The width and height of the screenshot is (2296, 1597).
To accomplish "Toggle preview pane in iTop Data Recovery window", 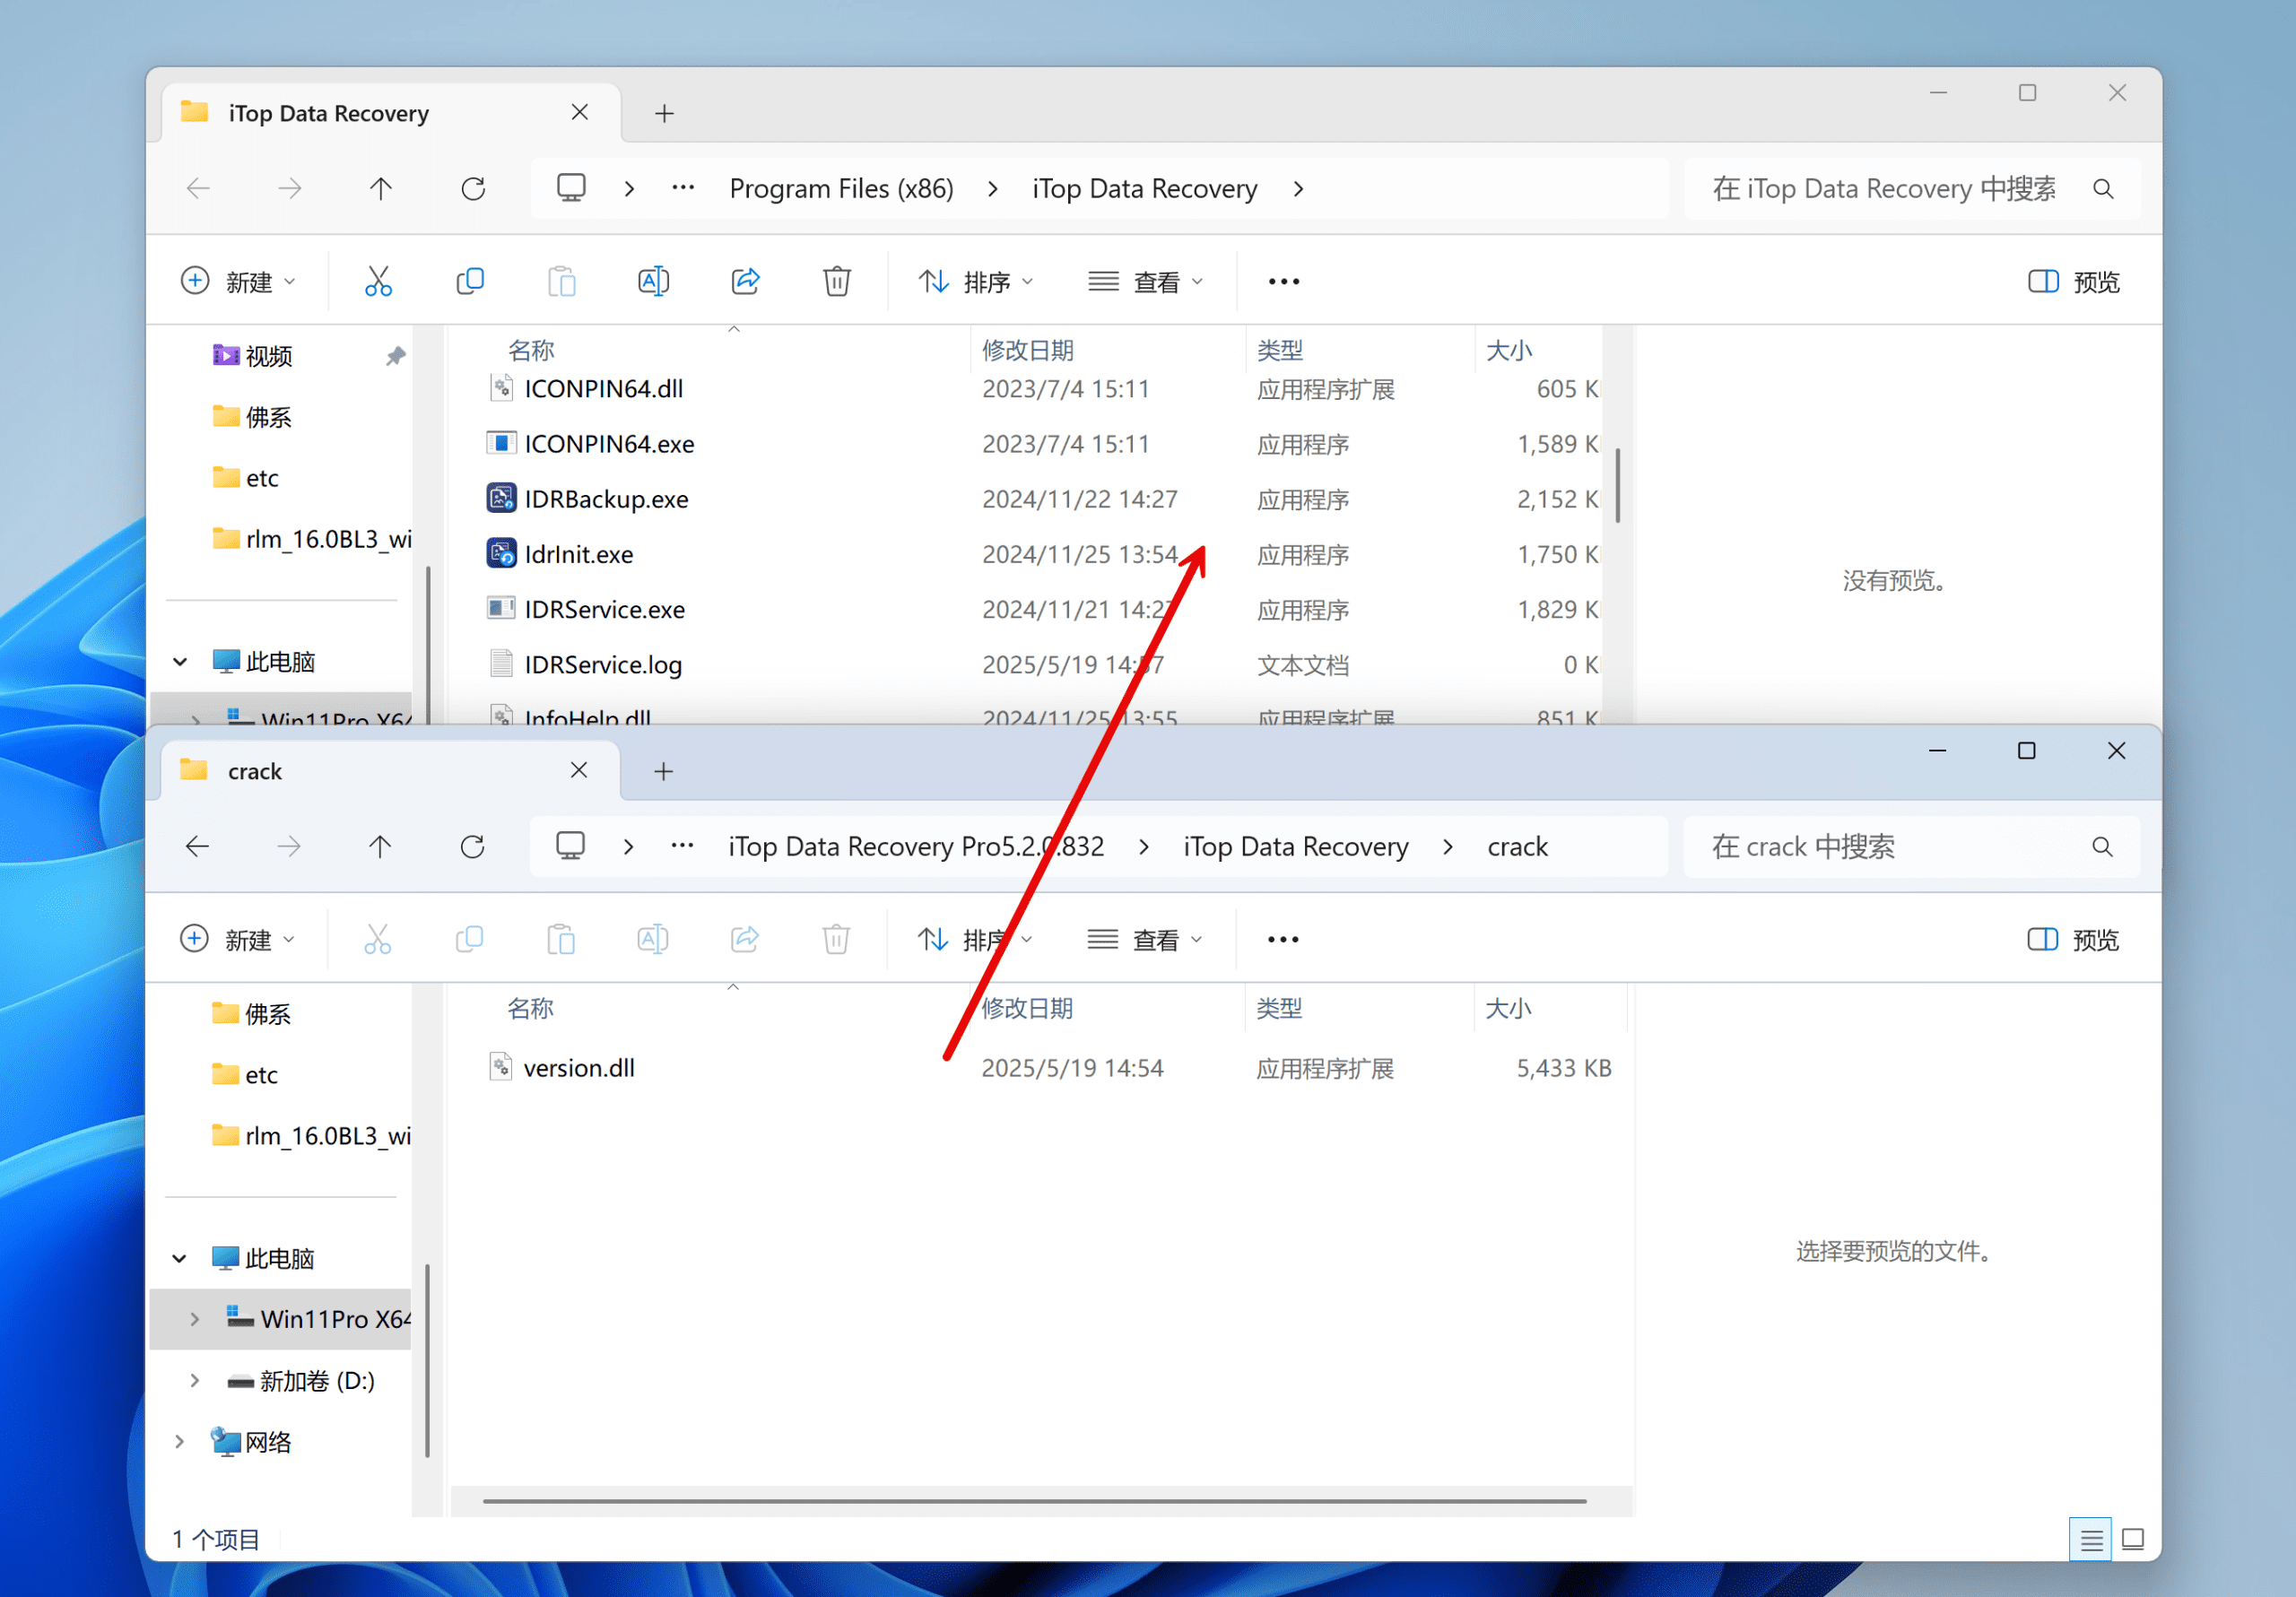I will [x=2073, y=281].
